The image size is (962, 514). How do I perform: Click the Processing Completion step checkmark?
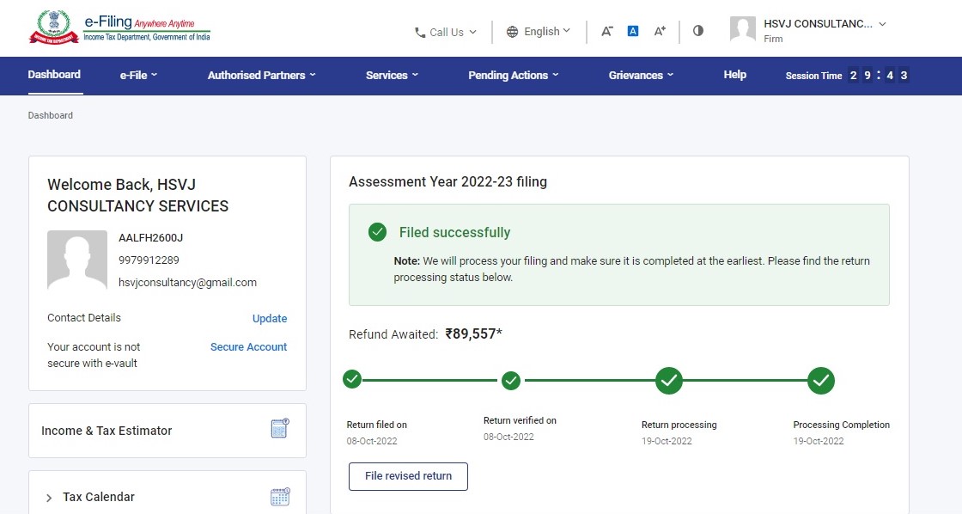tap(821, 381)
